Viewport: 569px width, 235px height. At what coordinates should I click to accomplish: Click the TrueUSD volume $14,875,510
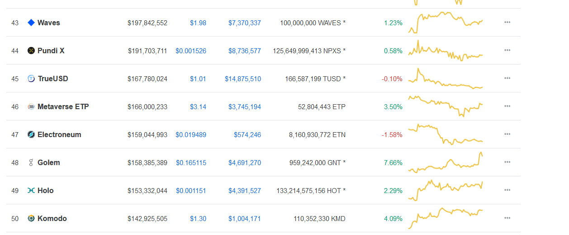coord(243,78)
